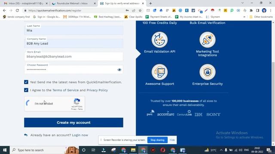
Task: Open the Windows Start menu
Action: (x=5, y=150)
